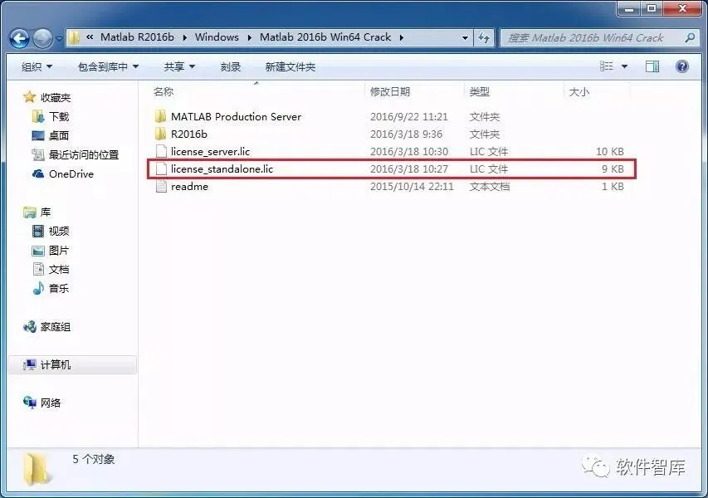The image size is (708, 498).
Task: Open OneDrive in the navigation pane
Action: click(x=71, y=173)
